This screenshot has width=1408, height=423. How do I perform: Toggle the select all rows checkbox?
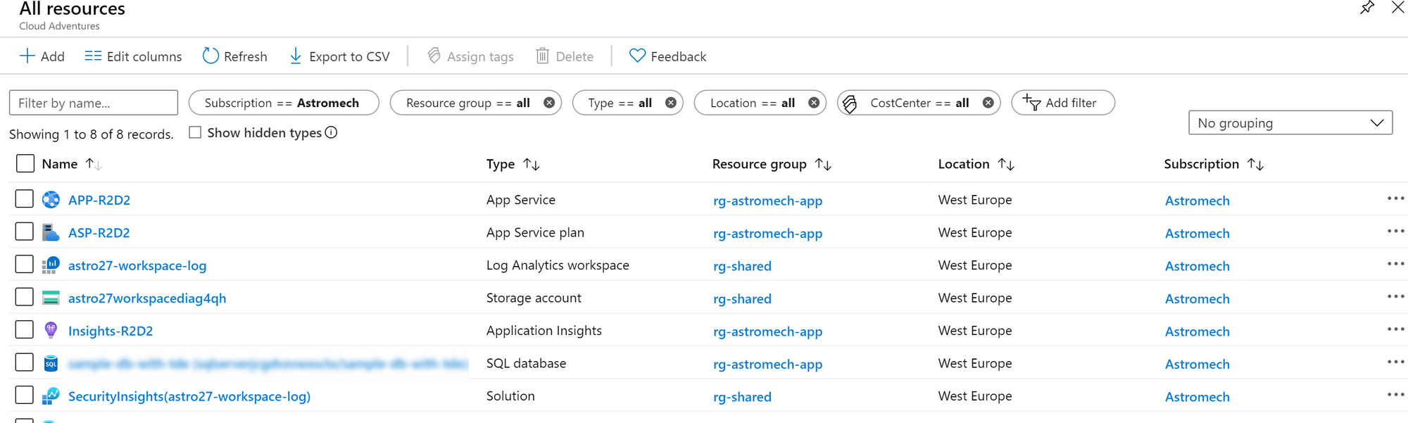click(x=25, y=163)
